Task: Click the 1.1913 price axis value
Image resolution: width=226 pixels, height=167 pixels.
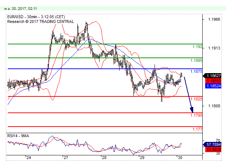Action: tap(214, 48)
